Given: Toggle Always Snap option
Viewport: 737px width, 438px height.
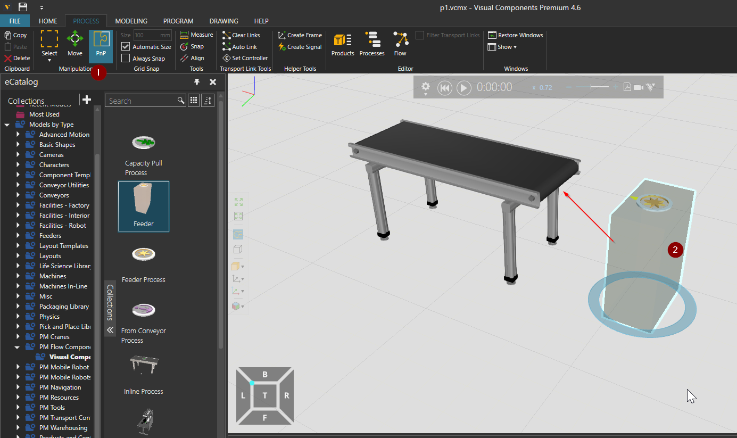Looking at the screenshot, I should 126,58.
